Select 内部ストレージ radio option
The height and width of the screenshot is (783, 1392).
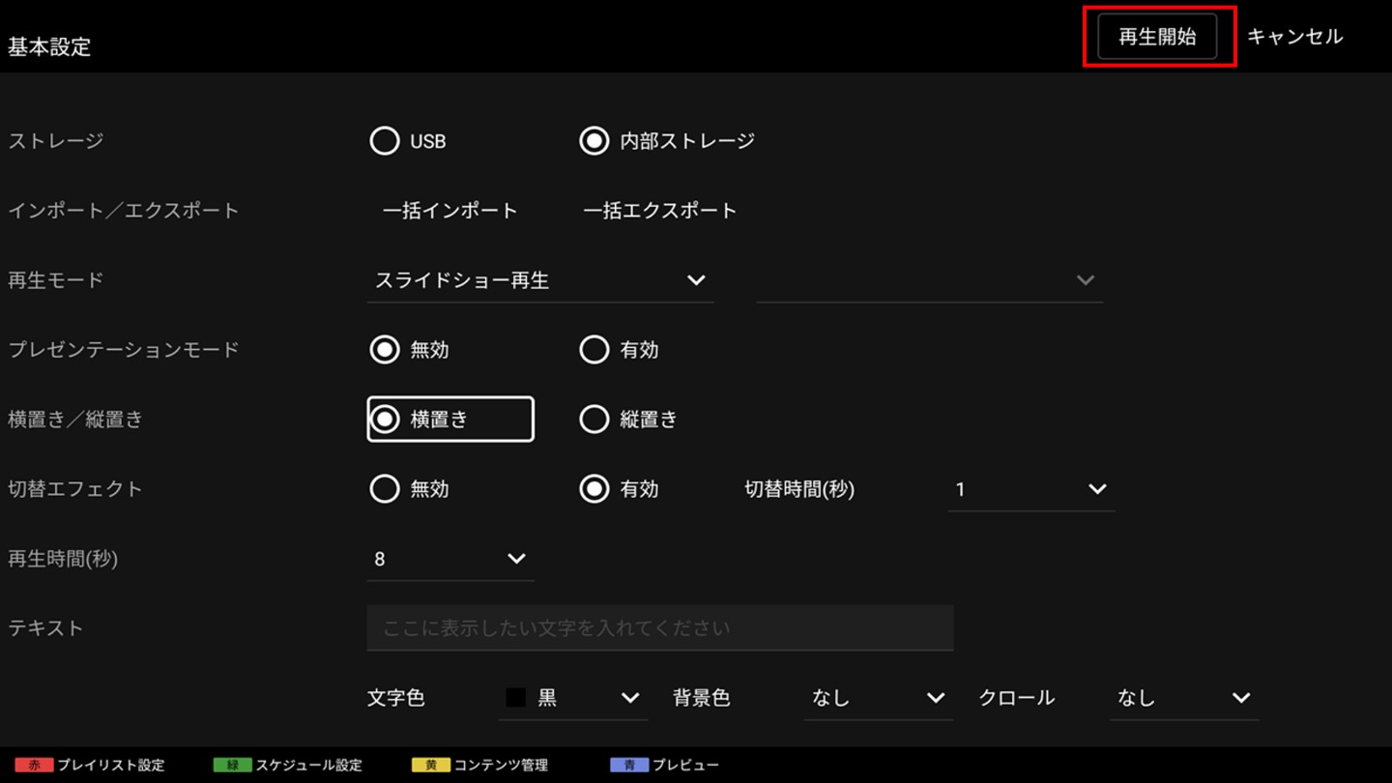(594, 141)
